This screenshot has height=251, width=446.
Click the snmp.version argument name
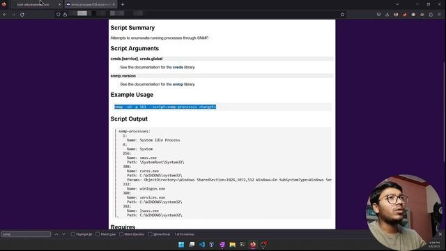123,76
